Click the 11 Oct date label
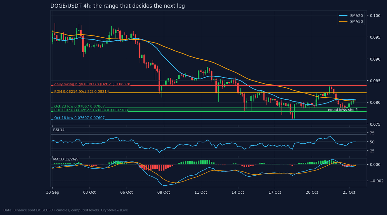The height and width of the screenshot is (215, 387). coord(201,192)
